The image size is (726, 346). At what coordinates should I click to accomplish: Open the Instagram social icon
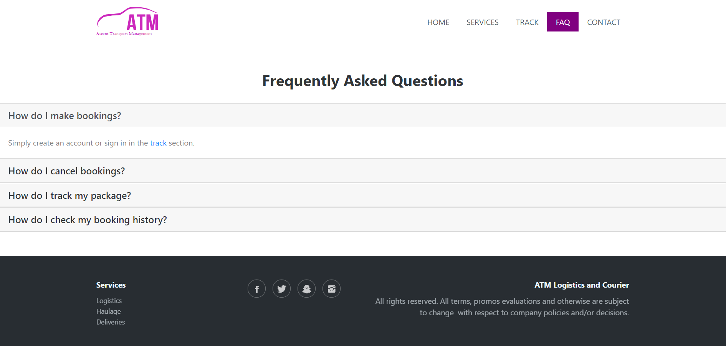[x=331, y=289]
